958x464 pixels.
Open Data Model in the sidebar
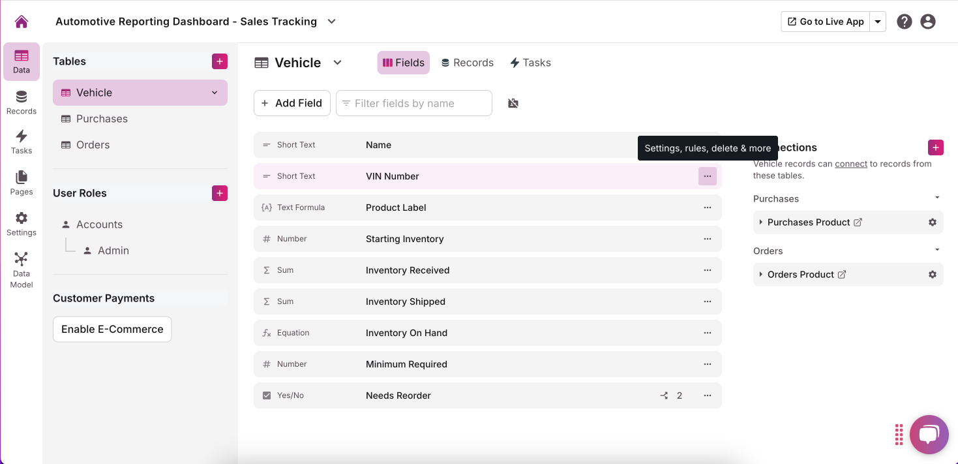tap(22, 270)
